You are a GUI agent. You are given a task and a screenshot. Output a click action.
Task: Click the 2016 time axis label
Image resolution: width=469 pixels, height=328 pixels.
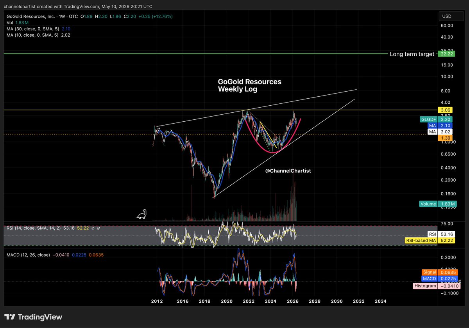(x=183, y=301)
